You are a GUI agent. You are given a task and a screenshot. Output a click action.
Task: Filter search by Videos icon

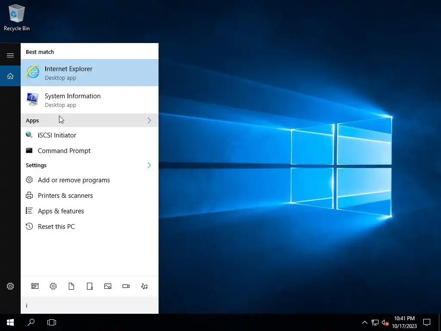[x=126, y=286]
